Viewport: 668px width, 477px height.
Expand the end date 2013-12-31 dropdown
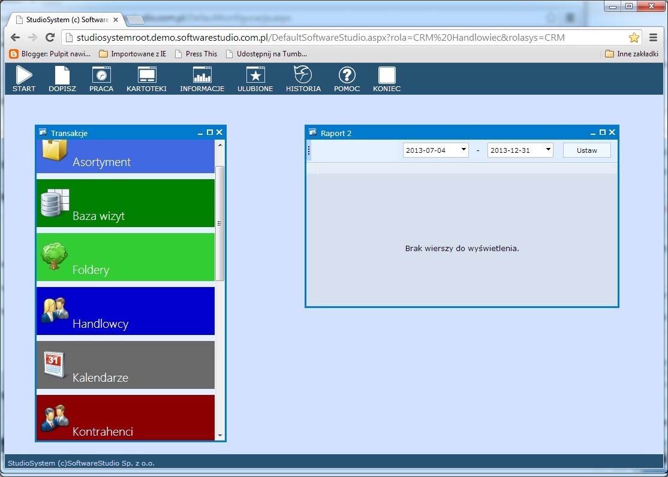[x=548, y=150]
